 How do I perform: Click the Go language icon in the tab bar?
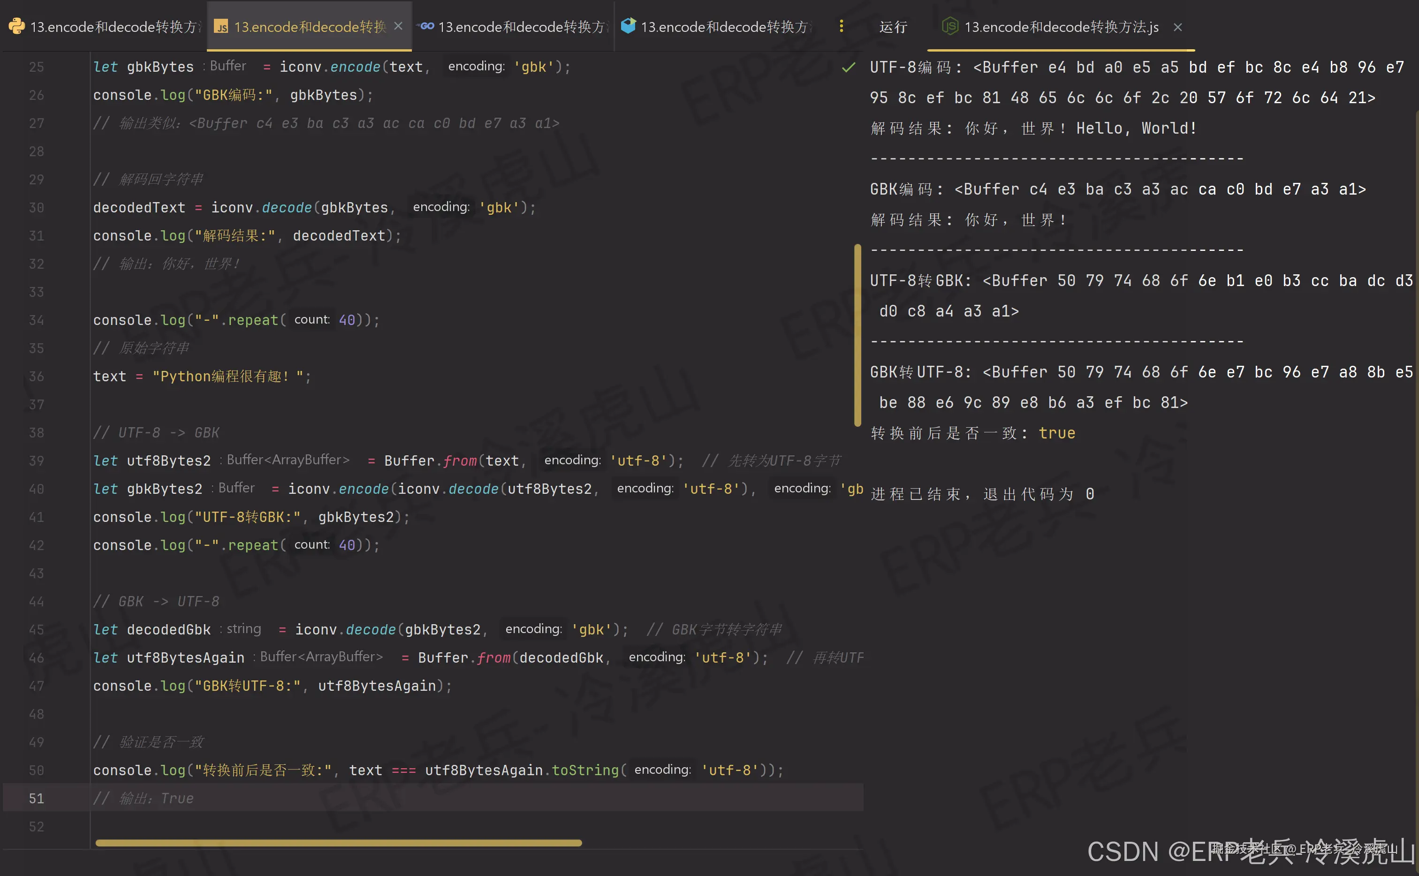point(426,26)
